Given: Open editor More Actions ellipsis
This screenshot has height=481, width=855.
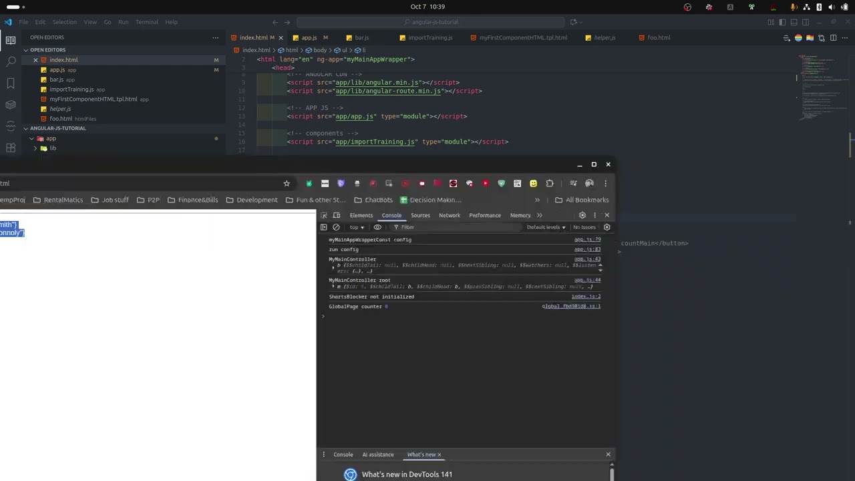Looking at the screenshot, I should point(845,38).
